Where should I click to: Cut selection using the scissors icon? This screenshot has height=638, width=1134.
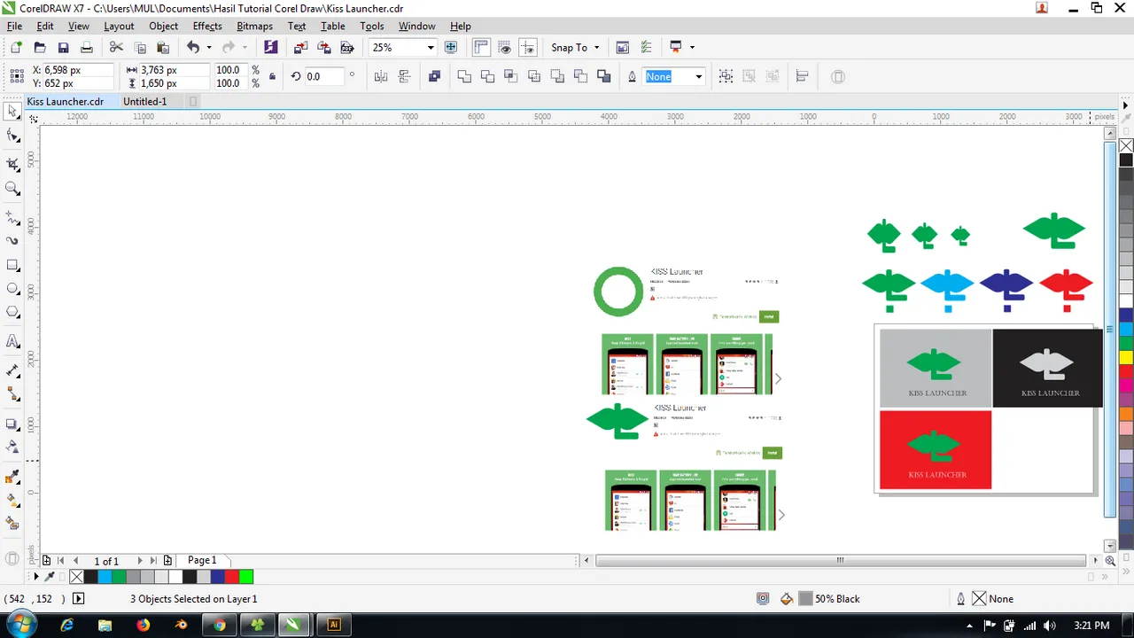click(x=116, y=48)
